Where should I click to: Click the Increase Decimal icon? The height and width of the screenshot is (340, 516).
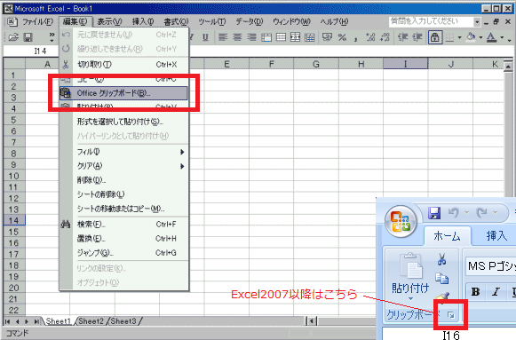pyautogui.click(x=370, y=37)
